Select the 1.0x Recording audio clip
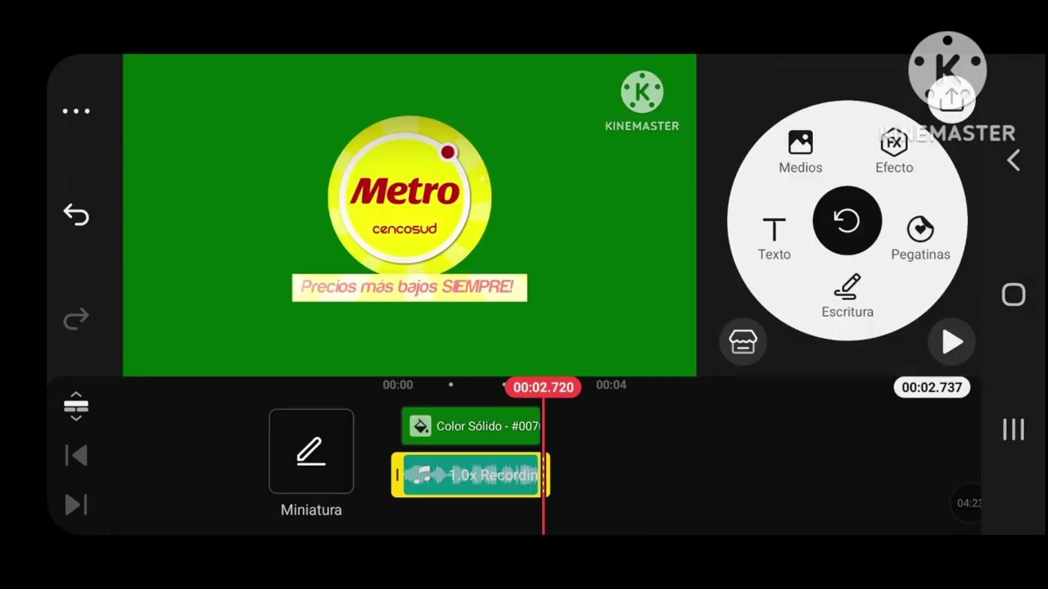1048x589 pixels. click(471, 475)
